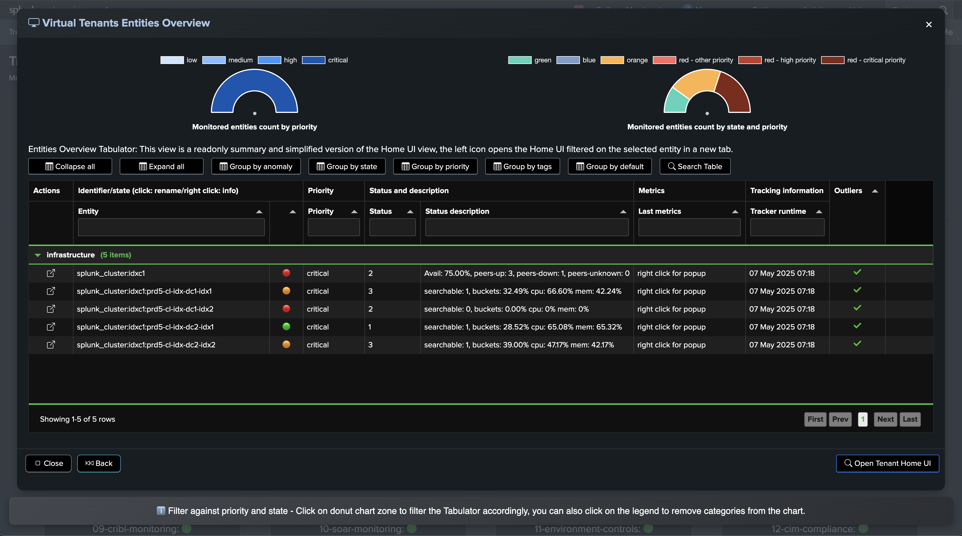Toggle blue state legend swatch

click(568, 60)
